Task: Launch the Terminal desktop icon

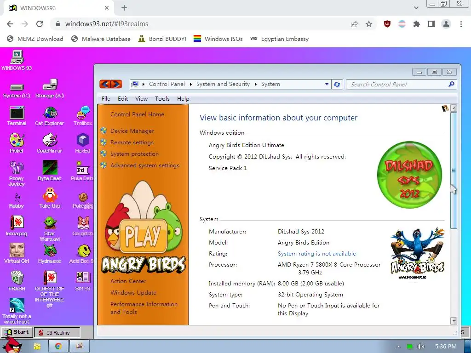Action: pos(17,116)
